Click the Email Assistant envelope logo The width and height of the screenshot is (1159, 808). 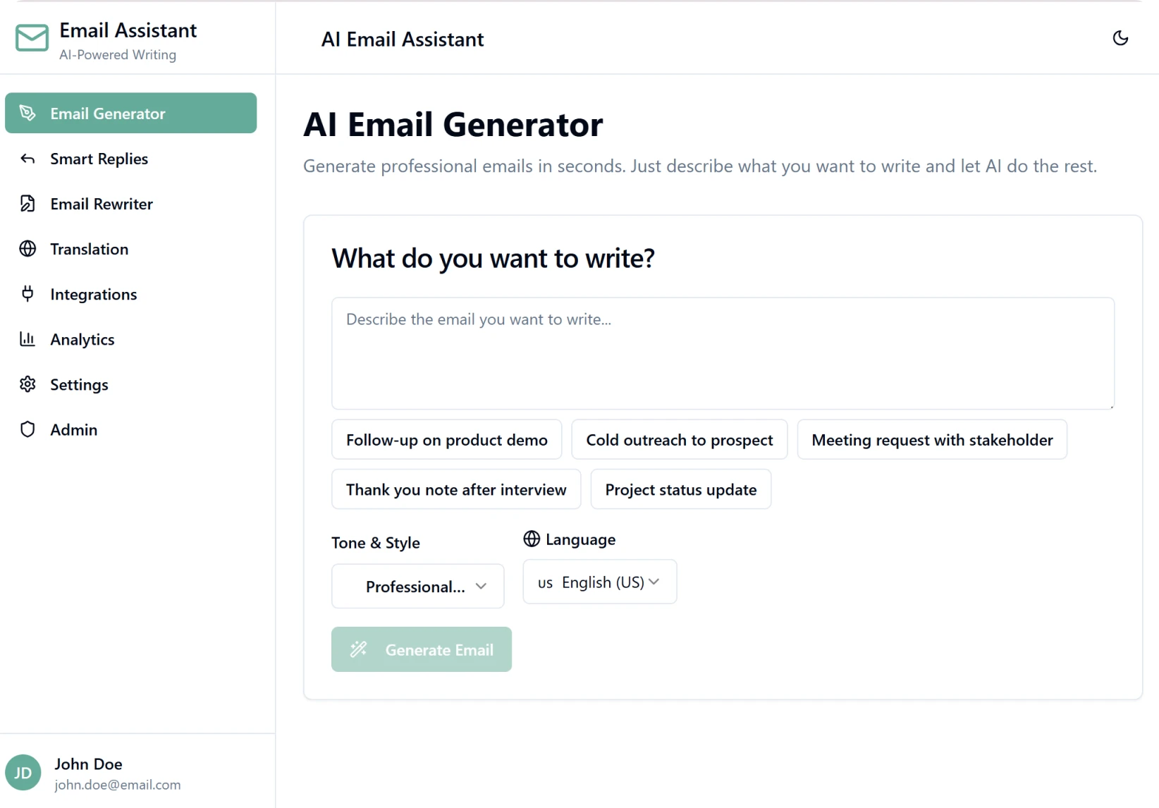(x=31, y=39)
